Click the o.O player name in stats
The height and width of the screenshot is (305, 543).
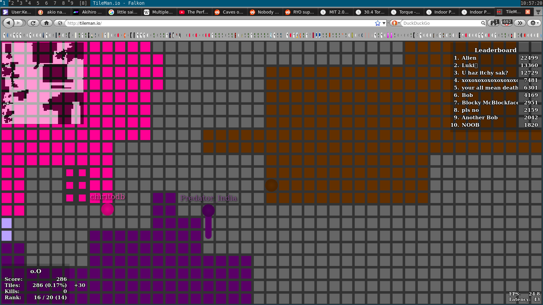pyautogui.click(x=36, y=271)
